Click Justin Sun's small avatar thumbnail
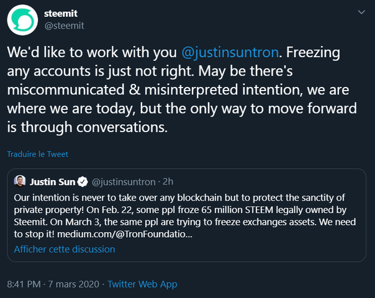This screenshot has width=375, height=298. 20,182
